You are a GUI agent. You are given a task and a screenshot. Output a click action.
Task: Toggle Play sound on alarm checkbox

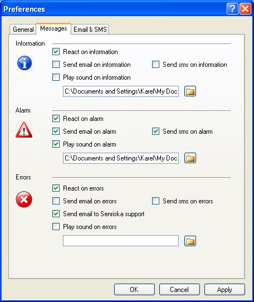pos(56,144)
